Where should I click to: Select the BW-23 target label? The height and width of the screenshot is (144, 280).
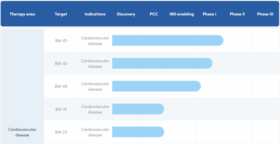(x=61, y=132)
